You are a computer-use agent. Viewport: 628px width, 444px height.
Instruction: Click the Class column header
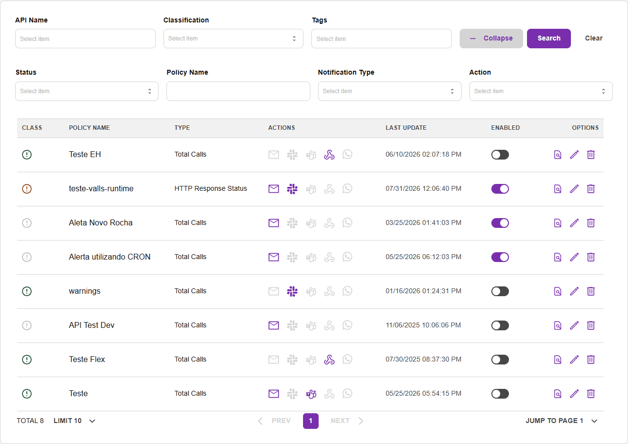(x=32, y=128)
